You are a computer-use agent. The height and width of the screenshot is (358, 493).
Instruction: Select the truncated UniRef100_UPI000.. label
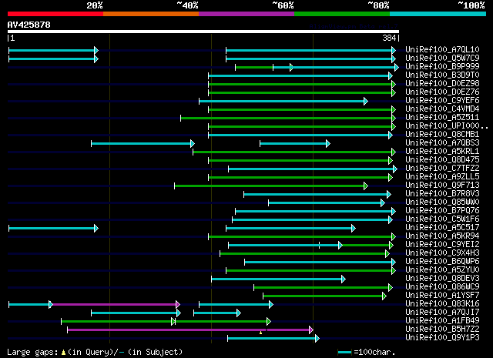click(447, 125)
